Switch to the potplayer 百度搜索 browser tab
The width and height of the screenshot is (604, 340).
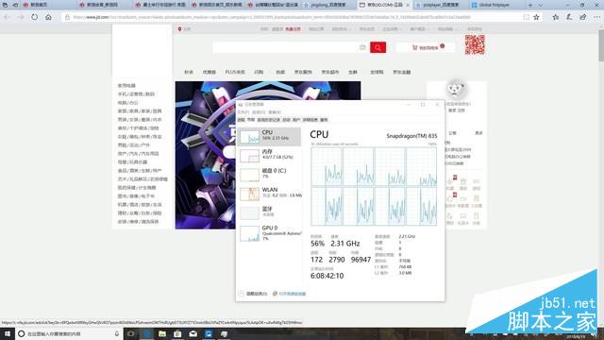(x=441, y=5)
